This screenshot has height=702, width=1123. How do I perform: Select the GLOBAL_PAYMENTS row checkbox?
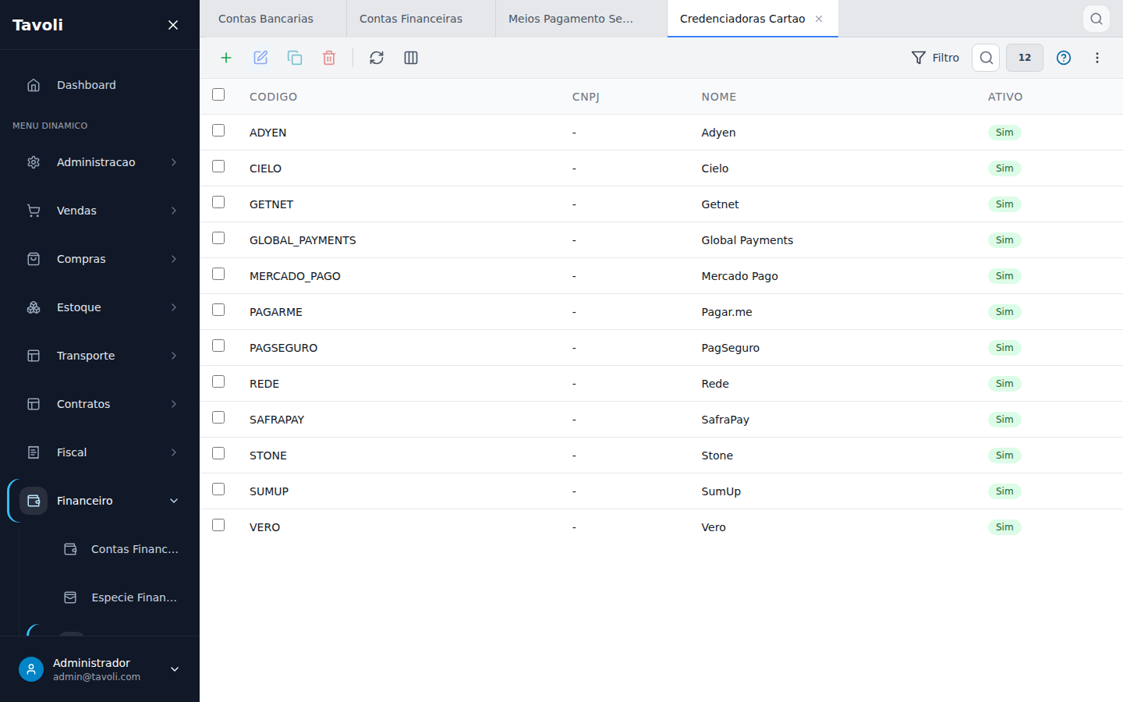click(x=218, y=238)
